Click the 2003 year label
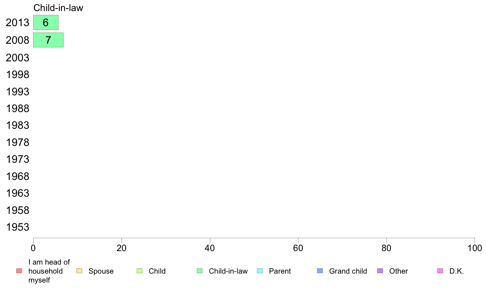The height and width of the screenshot is (301, 486). (18, 58)
